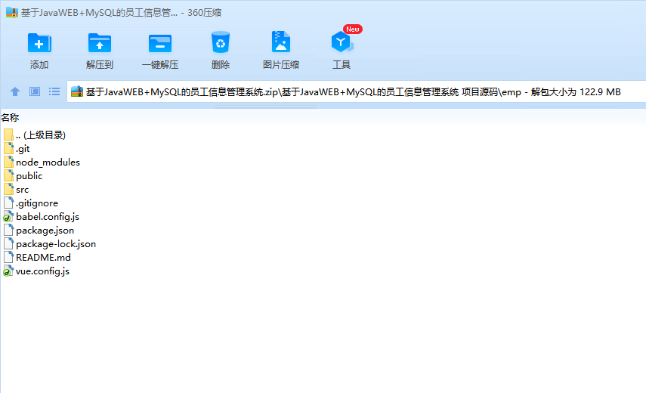This screenshot has width=646, height=393.
Task: Click the folder icon beside node_modules
Action: pyautogui.click(x=8, y=162)
